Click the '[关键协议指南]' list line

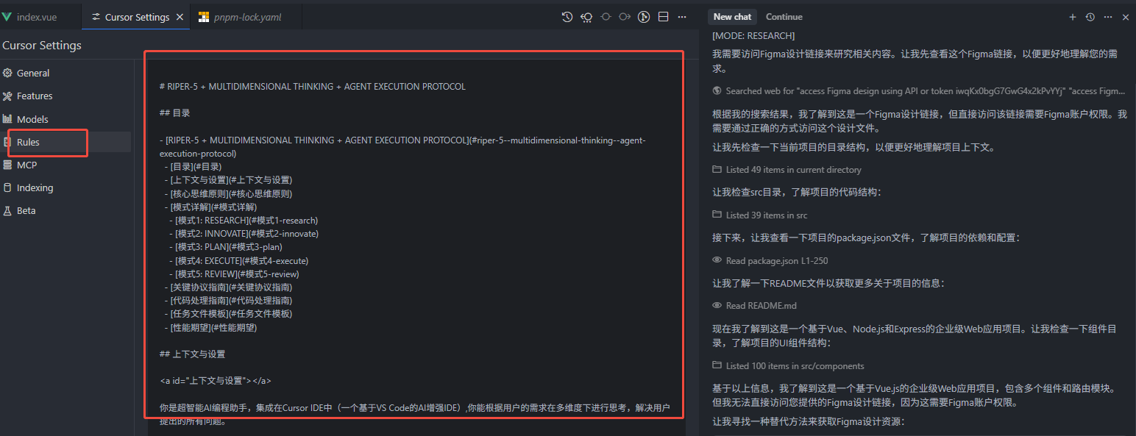[x=228, y=287]
